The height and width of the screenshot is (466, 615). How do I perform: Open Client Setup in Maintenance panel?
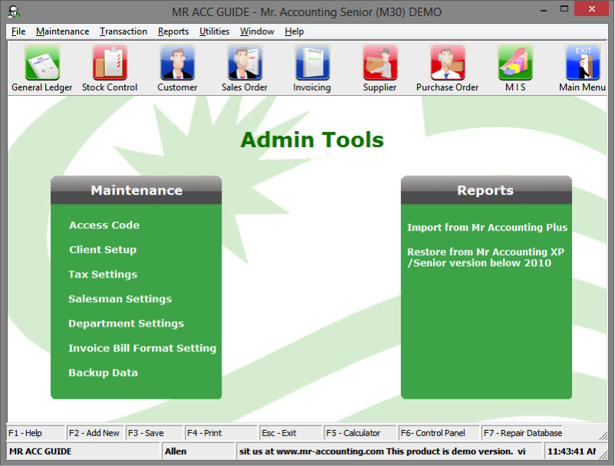tap(103, 250)
